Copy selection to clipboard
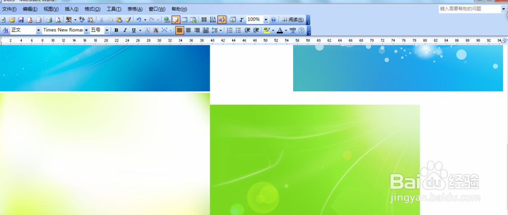This screenshot has width=508, height=215. [110, 20]
